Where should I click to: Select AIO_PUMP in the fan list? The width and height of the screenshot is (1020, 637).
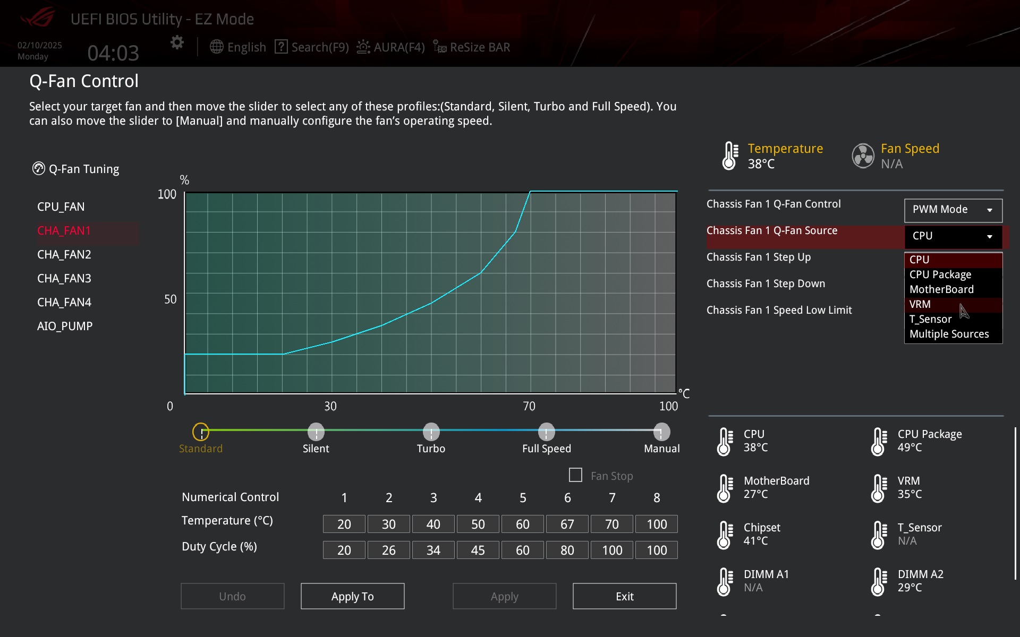(65, 326)
